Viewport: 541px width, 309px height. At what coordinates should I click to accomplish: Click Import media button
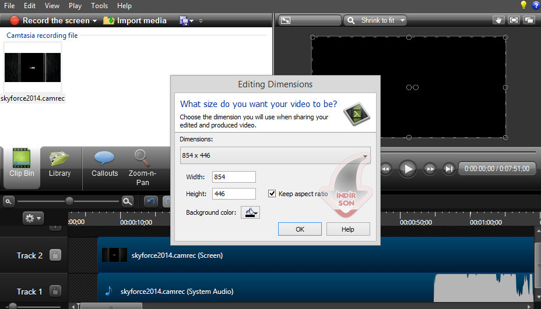[135, 21]
